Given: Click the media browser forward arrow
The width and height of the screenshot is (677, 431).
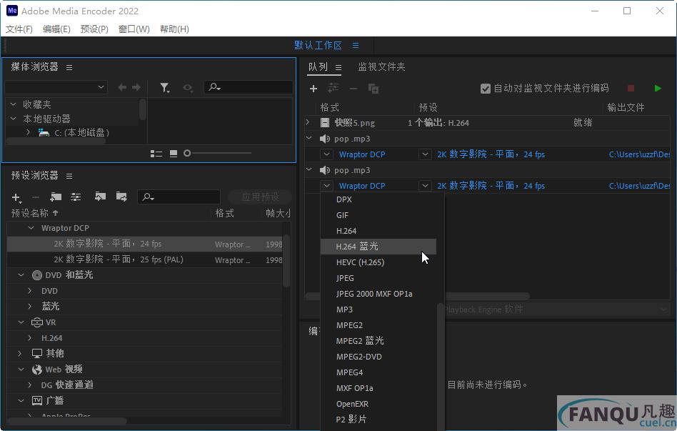Looking at the screenshot, I should tap(136, 87).
